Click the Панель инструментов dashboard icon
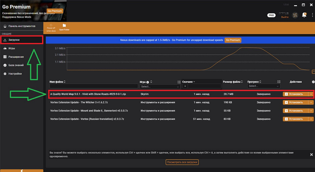Image resolution: width=315 pixels, height=172 pixels. coord(5,26)
